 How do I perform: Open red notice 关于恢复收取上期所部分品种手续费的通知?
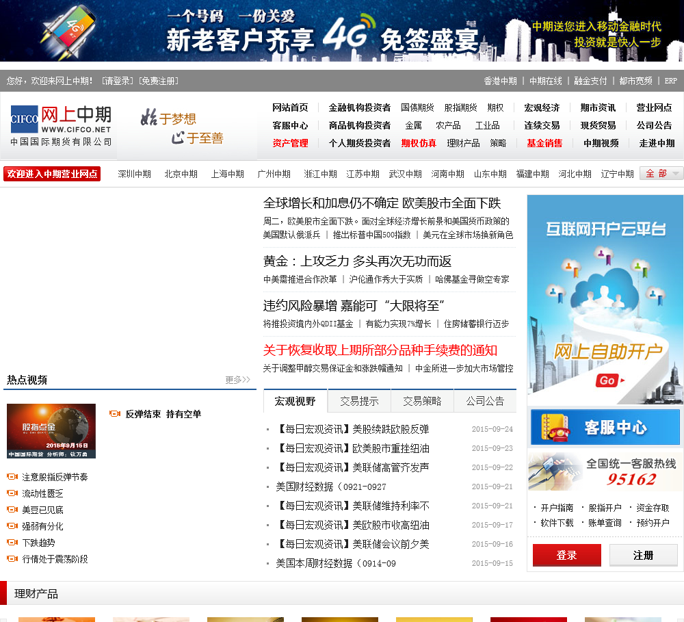380,350
